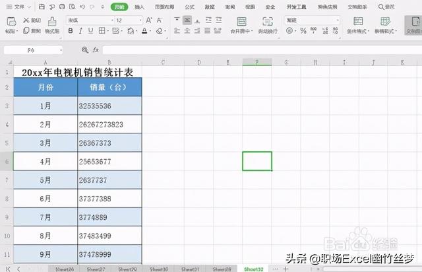Expand the Merge and Center (合并居中) arrow
The image size is (422, 272).
(x=252, y=31)
